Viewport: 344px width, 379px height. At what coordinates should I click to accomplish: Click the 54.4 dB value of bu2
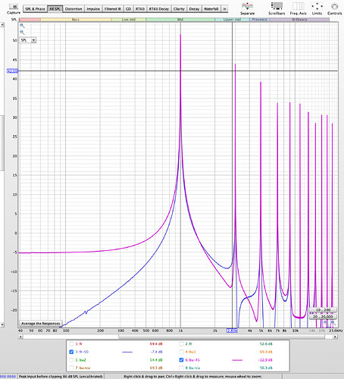click(156, 360)
